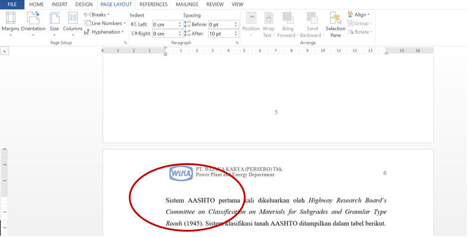Open the Margins menu
This screenshot has height=237, width=468.
11,24
